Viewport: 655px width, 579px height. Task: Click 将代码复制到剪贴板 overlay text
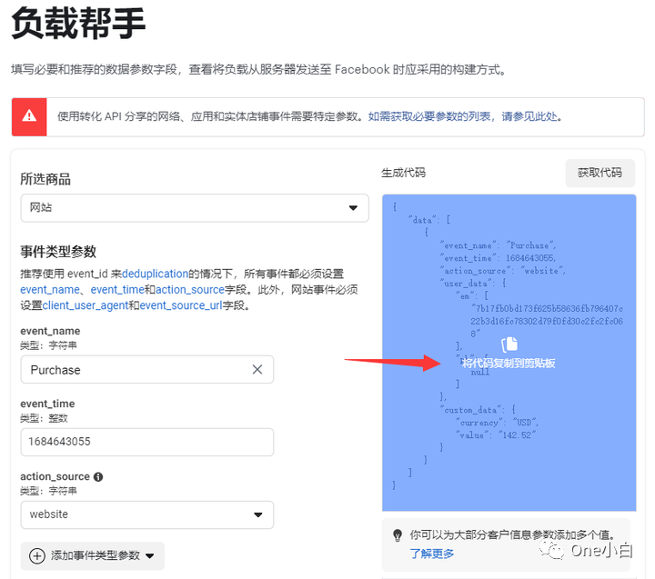tap(509, 364)
